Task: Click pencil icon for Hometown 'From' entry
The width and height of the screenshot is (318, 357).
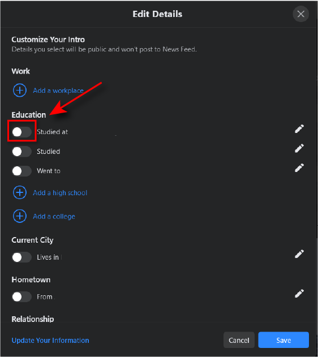Action: coord(299,294)
